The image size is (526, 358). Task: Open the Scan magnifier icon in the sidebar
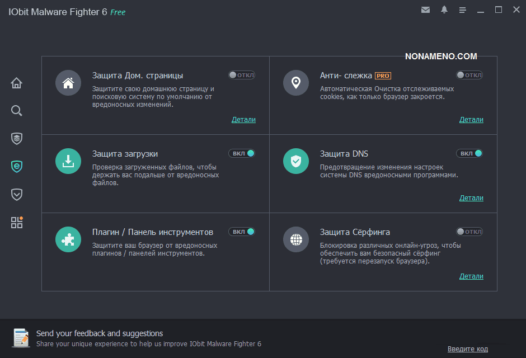(17, 111)
